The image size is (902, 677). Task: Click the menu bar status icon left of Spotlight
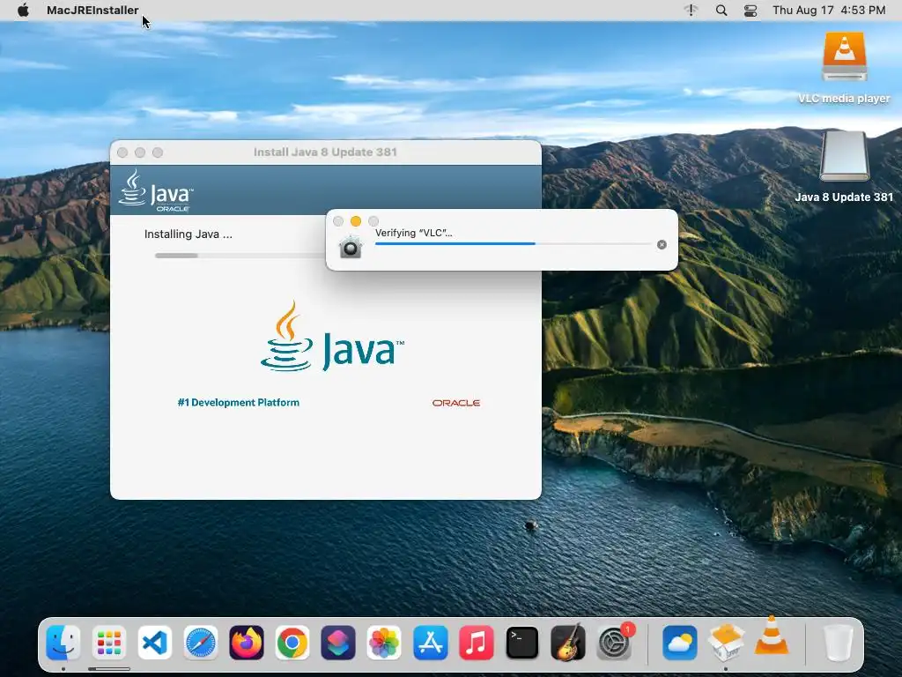pos(691,10)
